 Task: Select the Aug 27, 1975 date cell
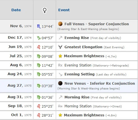tap(17, 86)
